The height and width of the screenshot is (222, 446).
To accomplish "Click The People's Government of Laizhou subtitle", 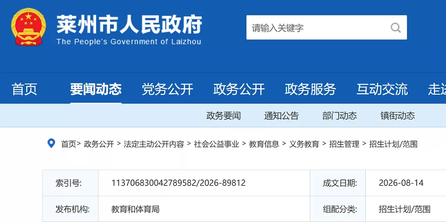I will click(x=129, y=42).
